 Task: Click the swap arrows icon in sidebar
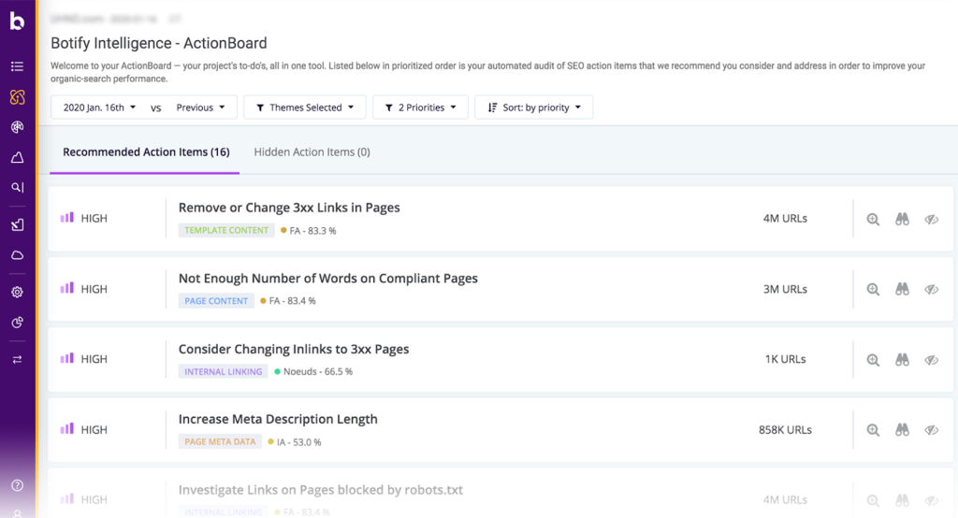pos(17,360)
